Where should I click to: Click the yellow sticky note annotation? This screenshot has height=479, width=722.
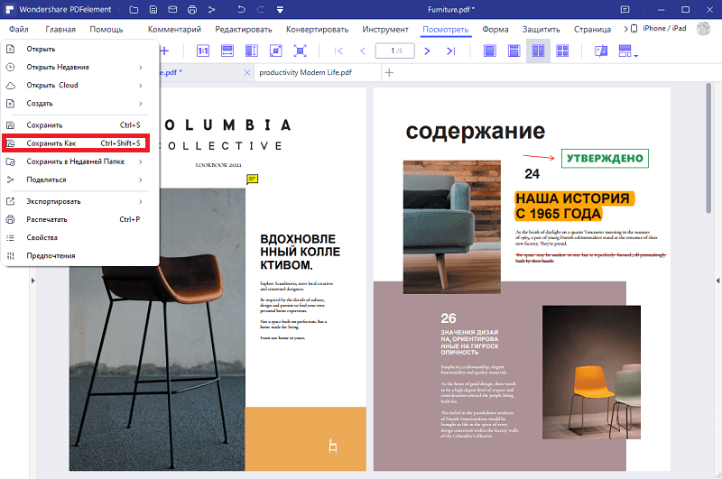click(x=253, y=179)
